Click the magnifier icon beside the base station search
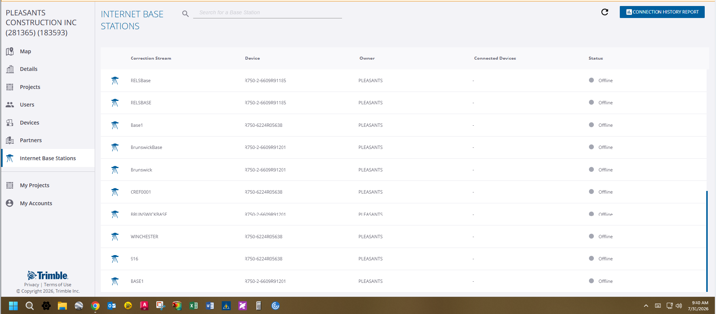 click(x=185, y=14)
